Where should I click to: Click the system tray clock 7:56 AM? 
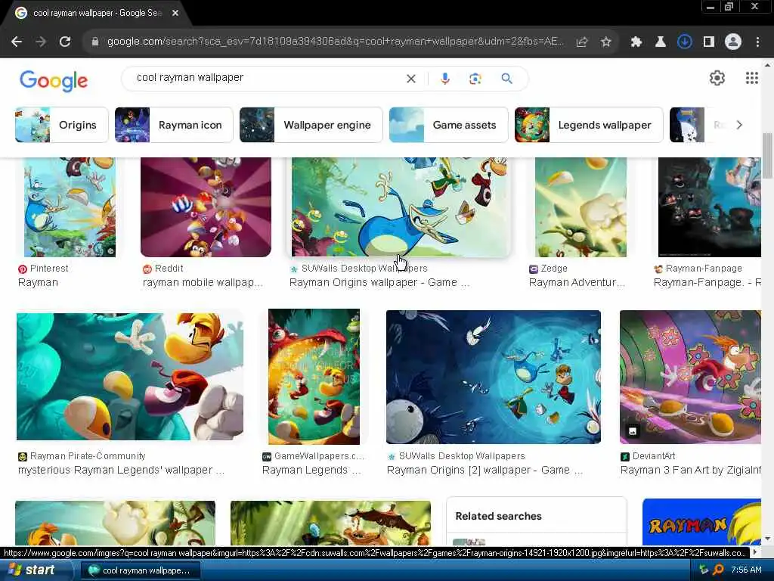746,570
